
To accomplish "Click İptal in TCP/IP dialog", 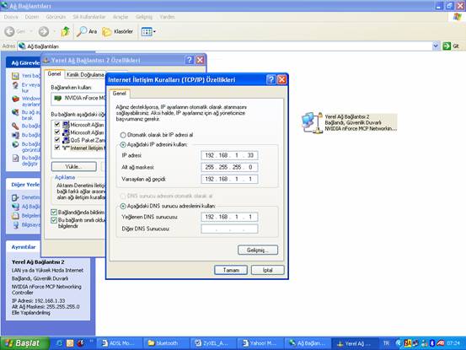I will [x=267, y=270].
